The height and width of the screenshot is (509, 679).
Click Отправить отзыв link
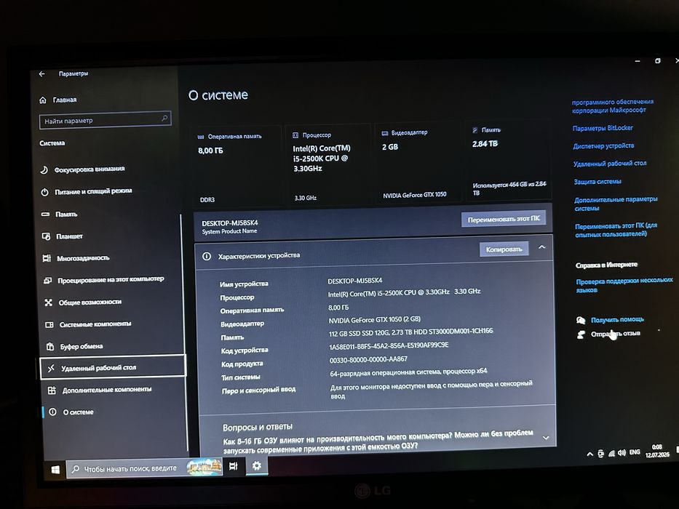616,334
